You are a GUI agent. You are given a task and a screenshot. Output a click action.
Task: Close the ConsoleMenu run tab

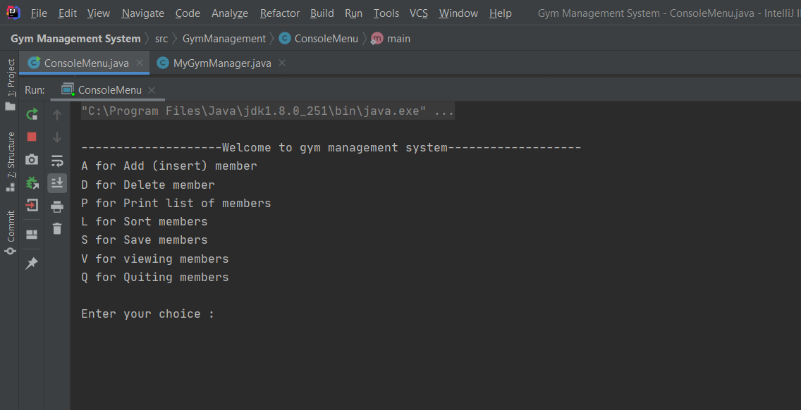coord(151,90)
